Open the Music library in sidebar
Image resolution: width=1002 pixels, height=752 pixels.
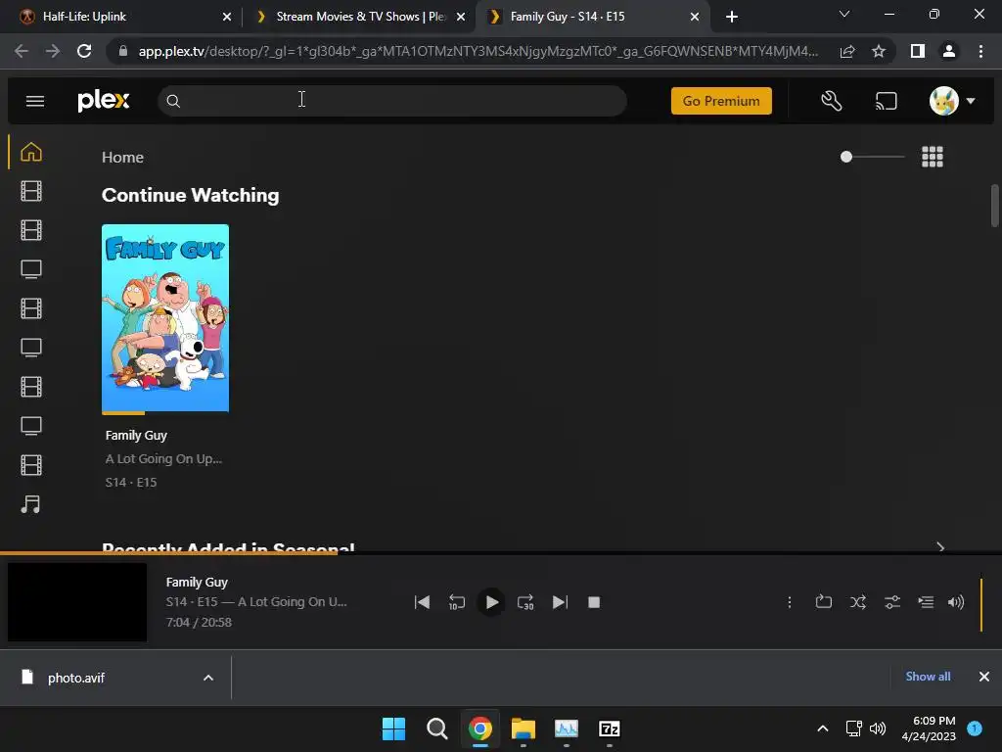[x=30, y=504]
